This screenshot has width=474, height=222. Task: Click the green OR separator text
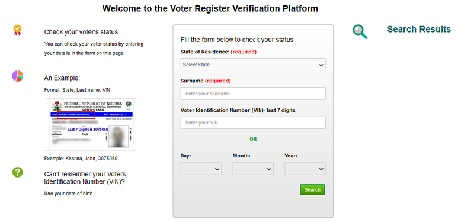click(x=253, y=139)
